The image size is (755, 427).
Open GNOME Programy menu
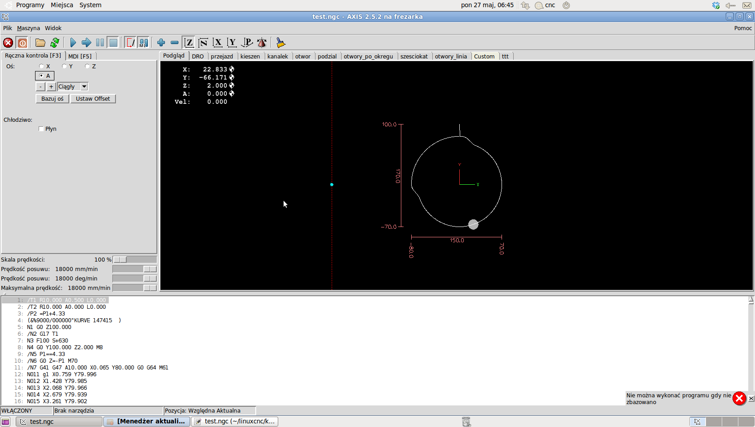pyautogui.click(x=30, y=5)
